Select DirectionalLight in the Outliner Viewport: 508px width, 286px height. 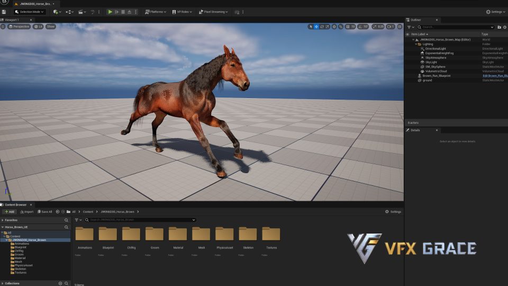coord(436,49)
